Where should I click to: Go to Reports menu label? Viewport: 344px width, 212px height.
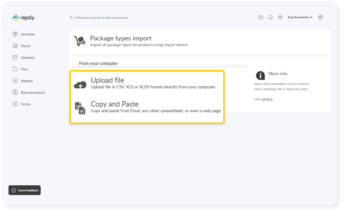click(x=27, y=81)
